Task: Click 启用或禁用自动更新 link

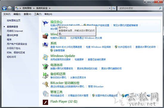Action: click(61, 60)
